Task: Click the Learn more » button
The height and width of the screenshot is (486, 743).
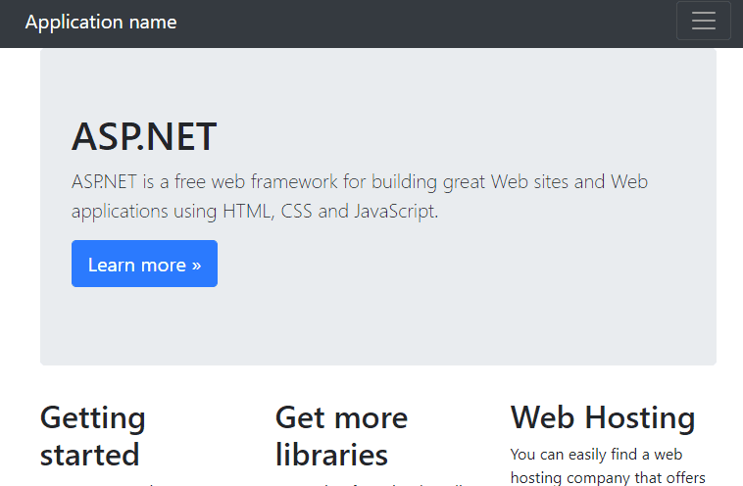Action: pyautogui.click(x=144, y=264)
